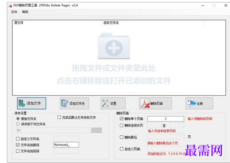Click the 删除最后 page count field
This screenshot has width=230, height=163.
coord(166,137)
